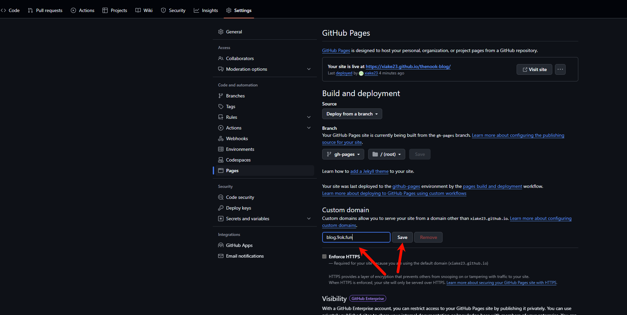Click the disabled branch Save button
This screenshot has height=315, width=627.
point(420,154)
